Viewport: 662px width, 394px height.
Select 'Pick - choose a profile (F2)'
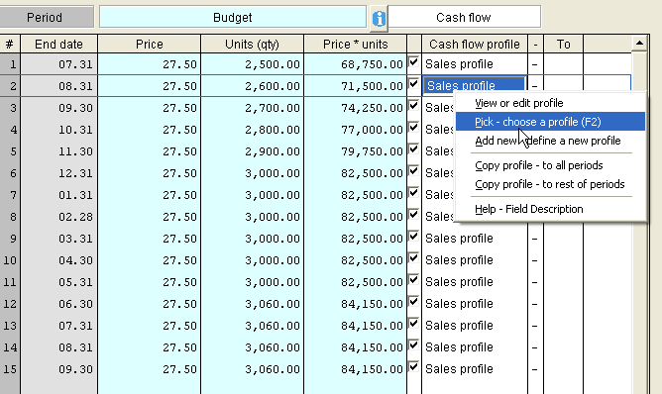coord(550,122)
